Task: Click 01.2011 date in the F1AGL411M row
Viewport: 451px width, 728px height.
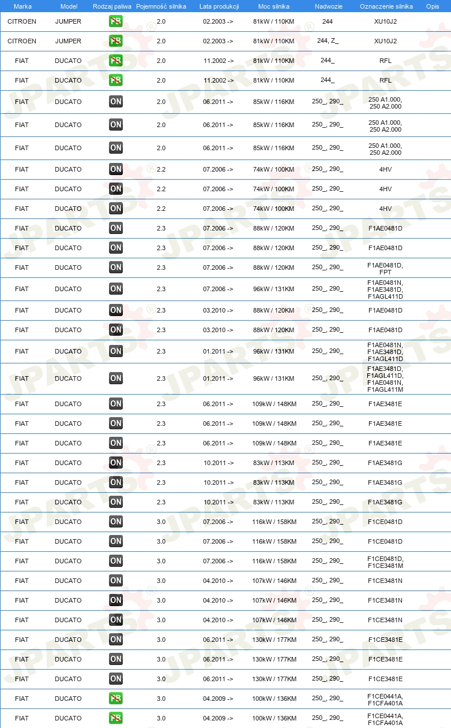Action: pos(218,378)
